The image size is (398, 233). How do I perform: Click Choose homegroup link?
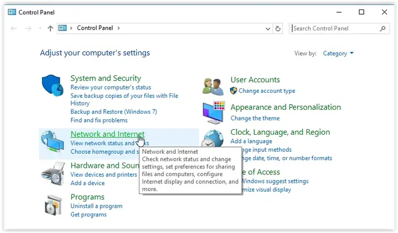(x=104, y=152)
